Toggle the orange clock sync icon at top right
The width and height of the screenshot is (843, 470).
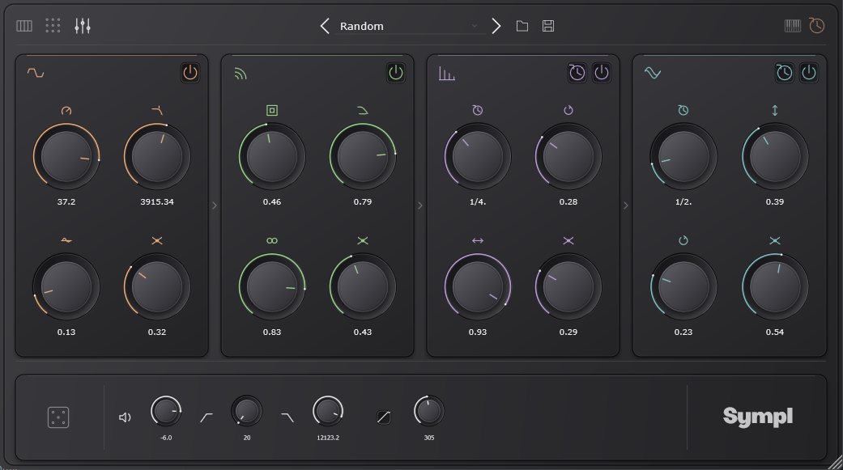pyautogui.click(x=816, y=26)
